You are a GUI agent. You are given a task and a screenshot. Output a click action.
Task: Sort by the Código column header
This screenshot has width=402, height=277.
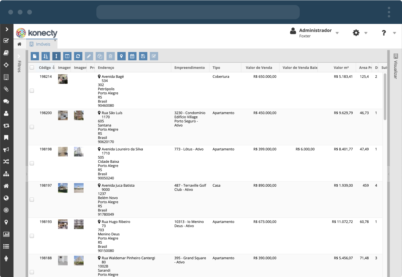tap(45, 68)
